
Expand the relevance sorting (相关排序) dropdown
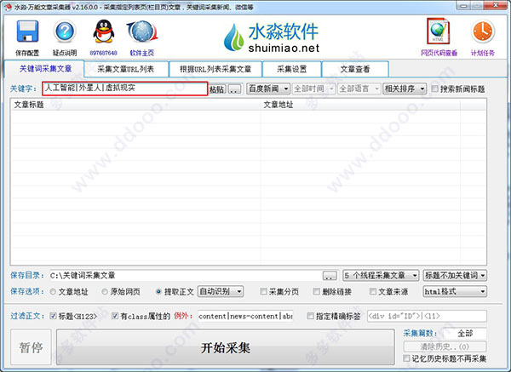click(x=404, y=89)
